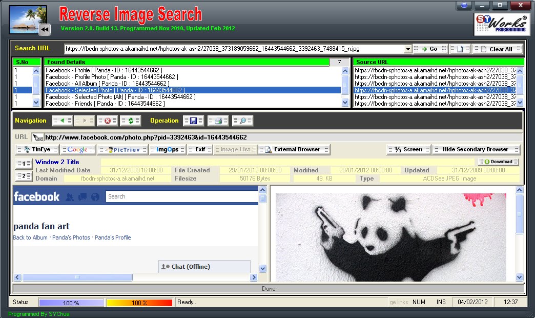Toggle the 1/3 Screen layout
Screen dimensions: 535x318
(409, 149)
